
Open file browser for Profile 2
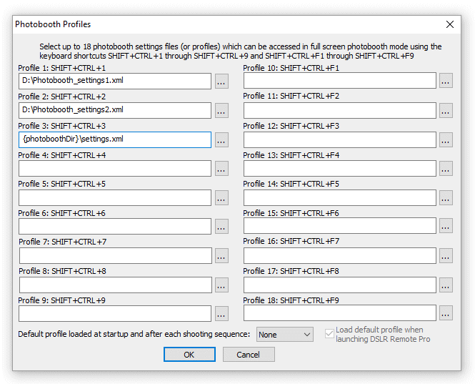point(221,111)
